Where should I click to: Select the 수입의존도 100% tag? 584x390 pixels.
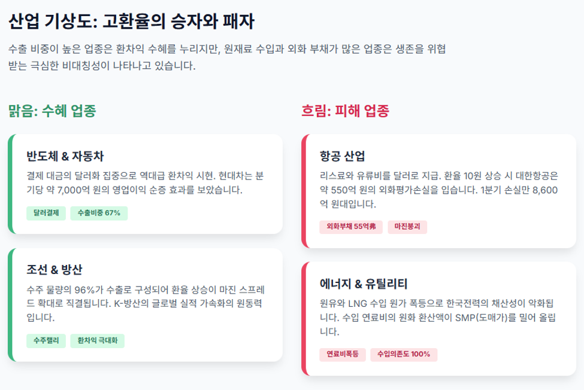pos(404,354)
